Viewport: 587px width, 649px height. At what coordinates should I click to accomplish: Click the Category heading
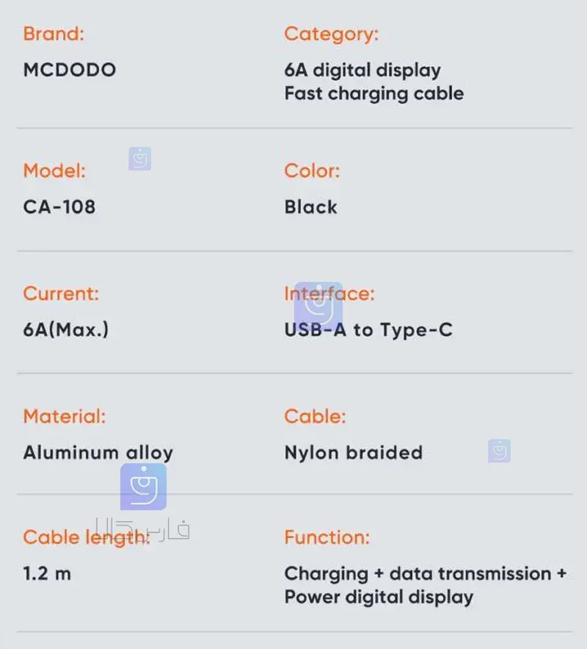tap(331, 34)
